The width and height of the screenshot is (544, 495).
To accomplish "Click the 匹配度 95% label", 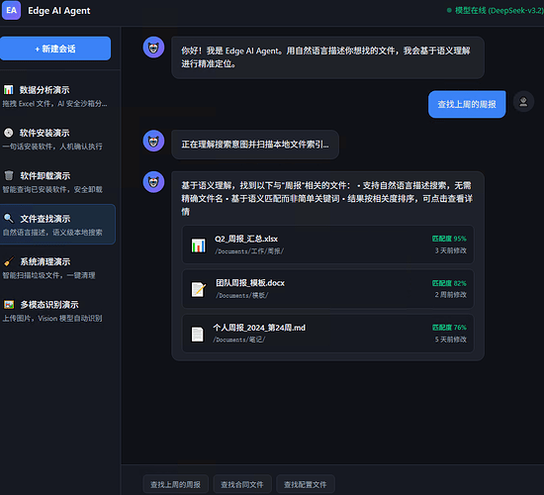I will pyautogui.click(x=449, y=239).
